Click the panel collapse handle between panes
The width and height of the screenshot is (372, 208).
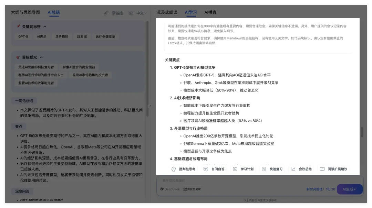(150, 106)
